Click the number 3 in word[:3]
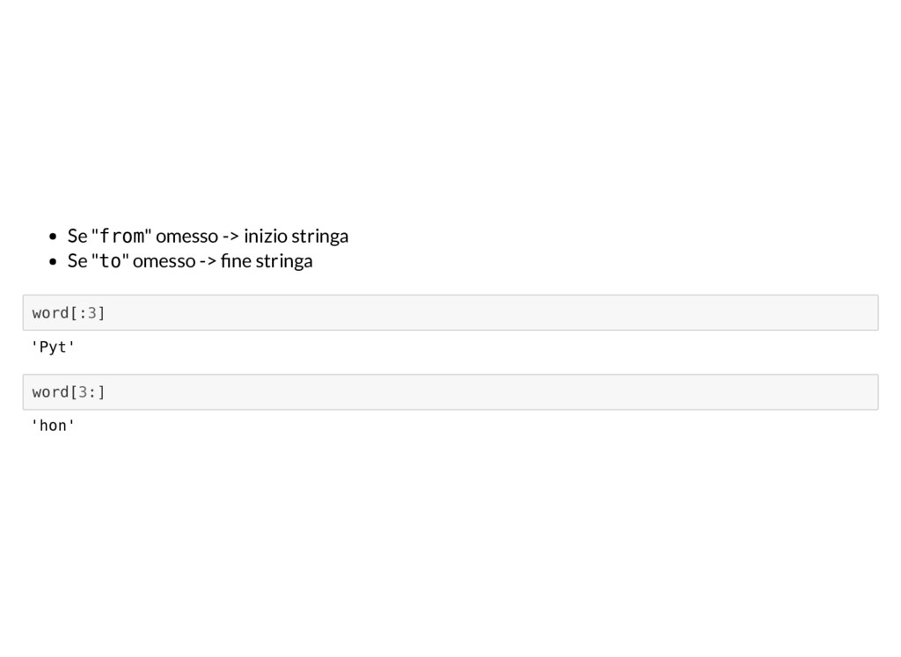Screen dimensions: 901x657 92,313
